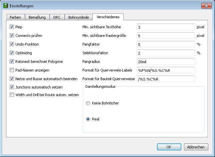Switch to the Farben tab
215x157 pixels.
pos(15,17)
